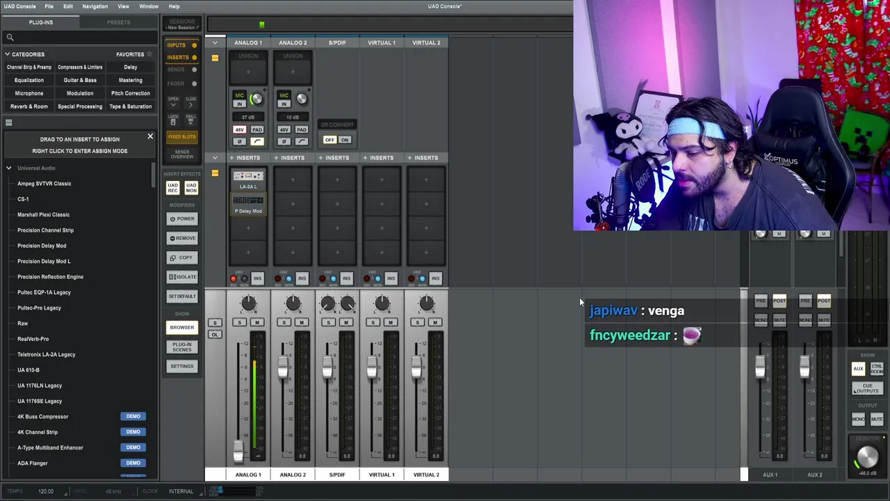890x501 pixels.
Task: Open the View menu
Action: tap(123, 6)
